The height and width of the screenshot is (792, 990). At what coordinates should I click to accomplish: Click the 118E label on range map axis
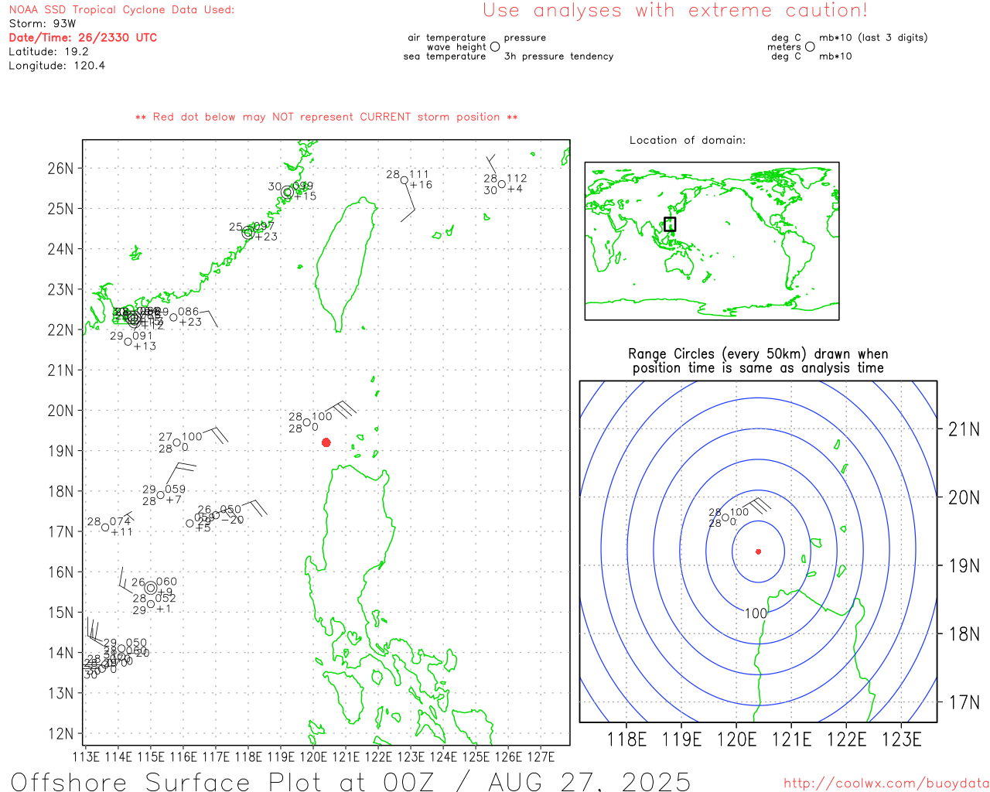click(626, 739)
